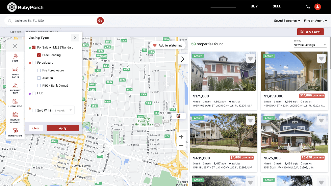Screen dimensions: 331x186
Task: Open the $485,000 house photo
Action: pyautogui.click(x=224, y=133)
